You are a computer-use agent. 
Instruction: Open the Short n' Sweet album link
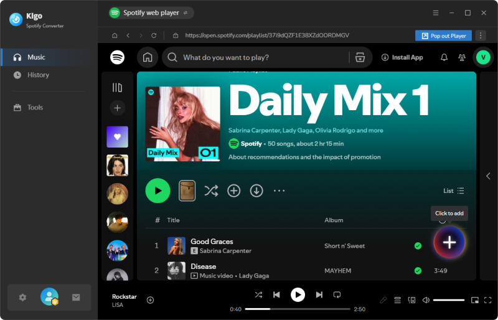[345, 246]
